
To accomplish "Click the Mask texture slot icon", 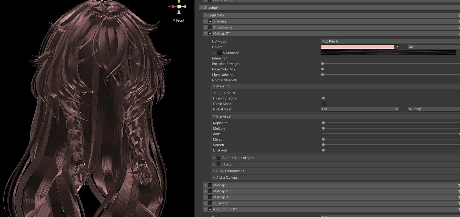I will pos(221,93).
